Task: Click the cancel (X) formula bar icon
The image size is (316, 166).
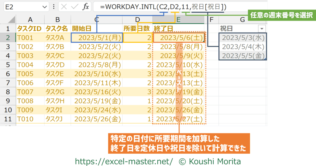Action: [x=64, y=7]
